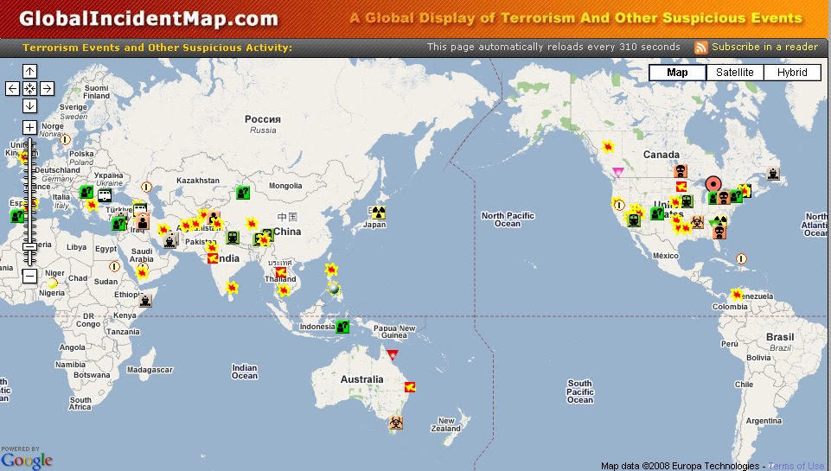Viewport: 831px width, 471px height.
Task: Click the info circle marker in the Caribbean
Action: coord(741,258)
